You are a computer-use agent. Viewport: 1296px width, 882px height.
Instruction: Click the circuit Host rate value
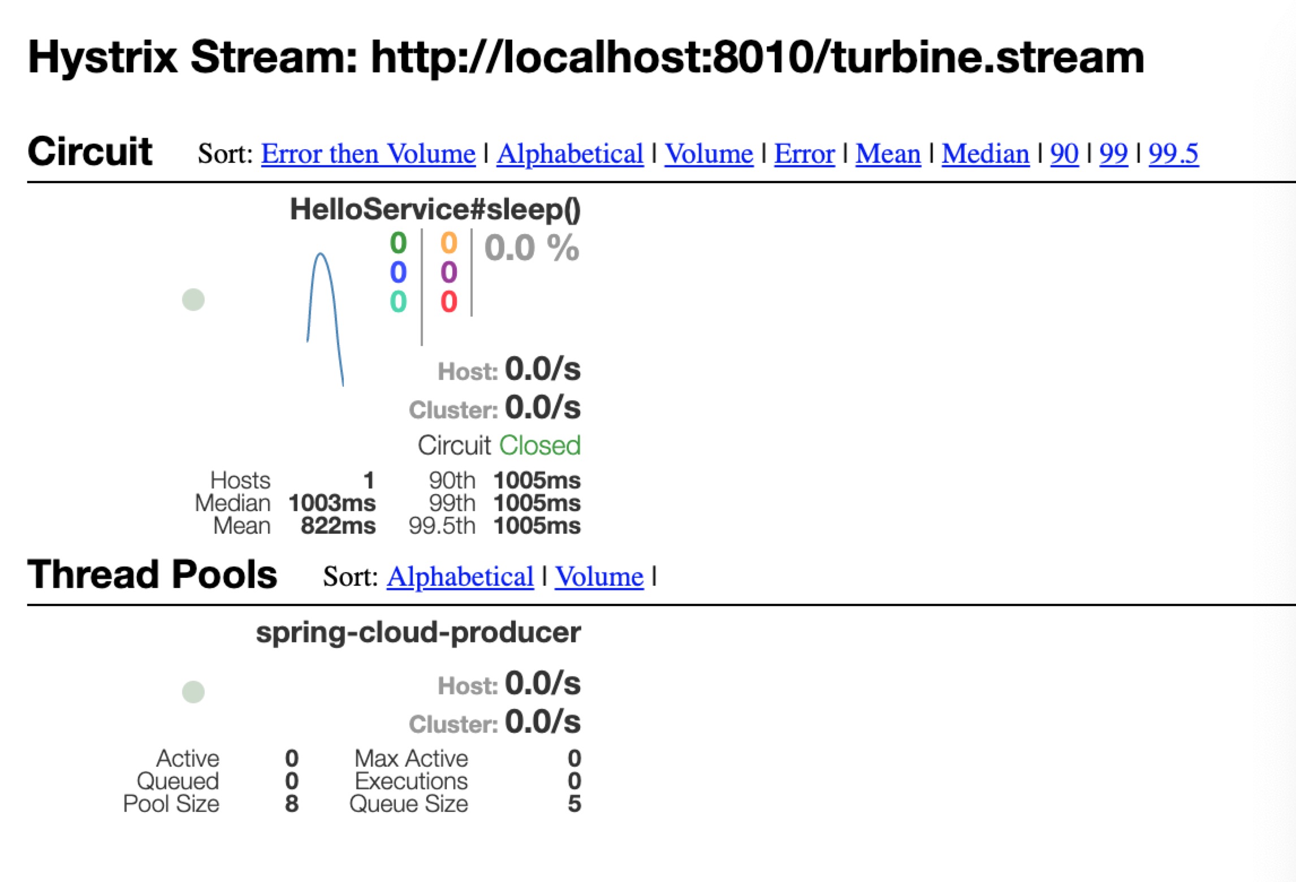pos(543,369)
